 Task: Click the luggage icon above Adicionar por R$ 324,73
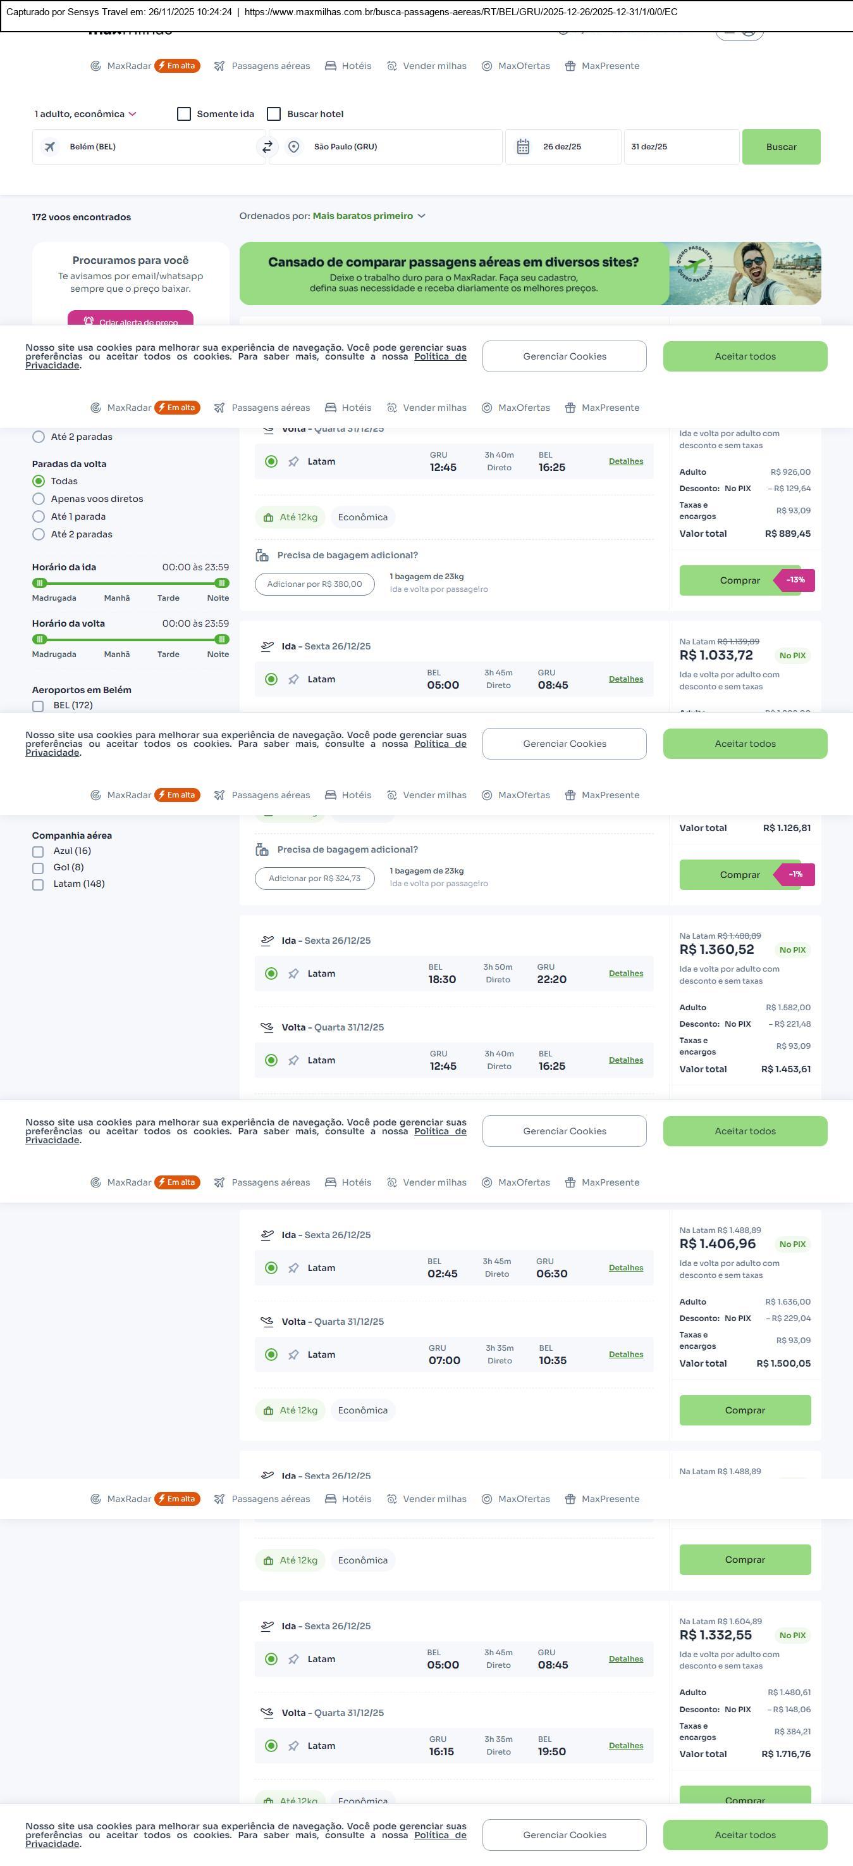(x=262, y=849)
